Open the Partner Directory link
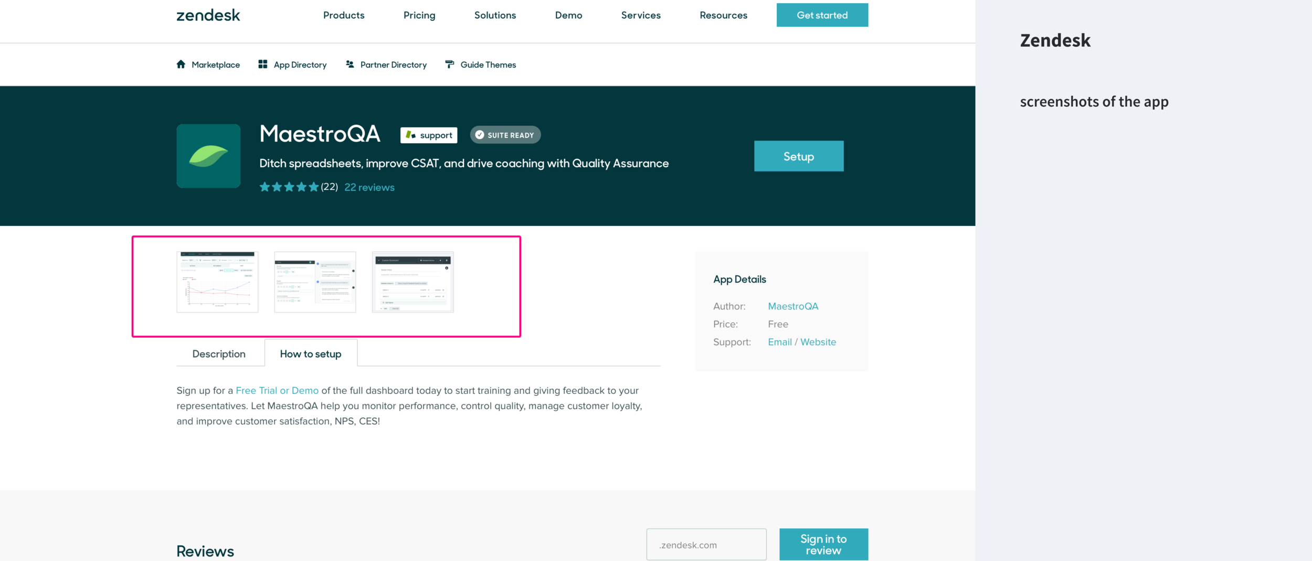Viewport: 1312px width, 561px height. click(394, 64)
